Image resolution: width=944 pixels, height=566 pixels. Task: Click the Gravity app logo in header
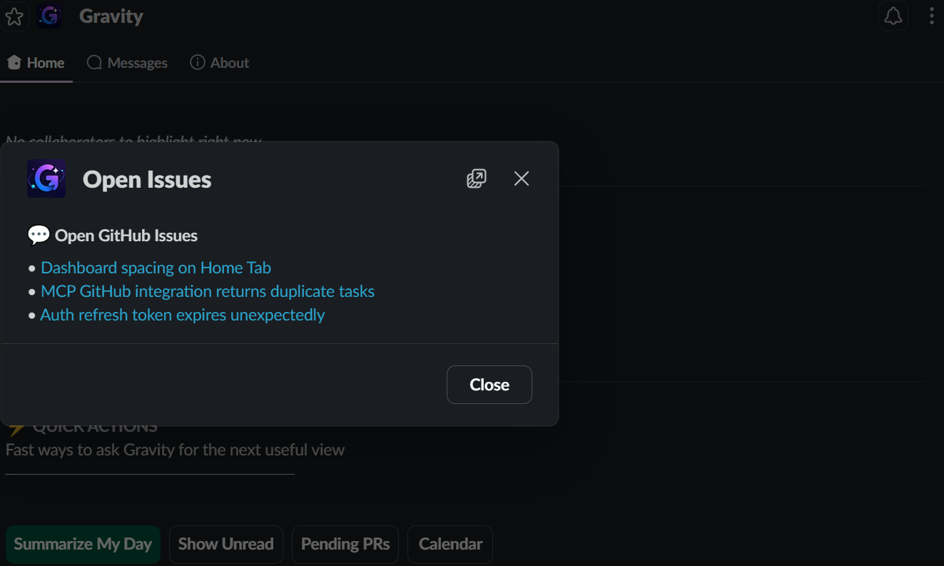[49, 16]
